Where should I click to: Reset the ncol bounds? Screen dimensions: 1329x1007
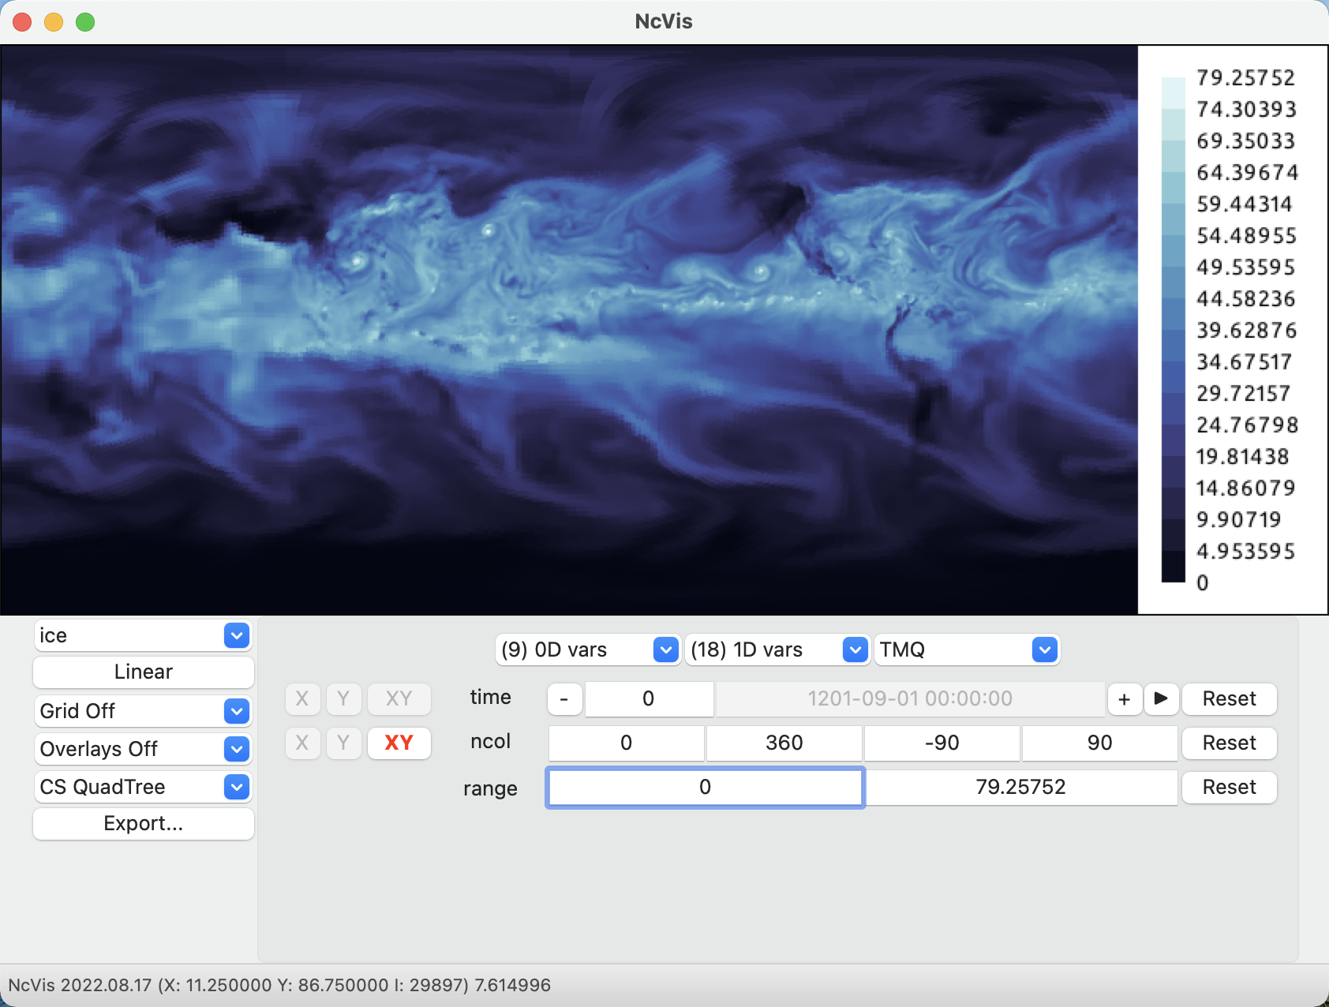pos(1229,743)
